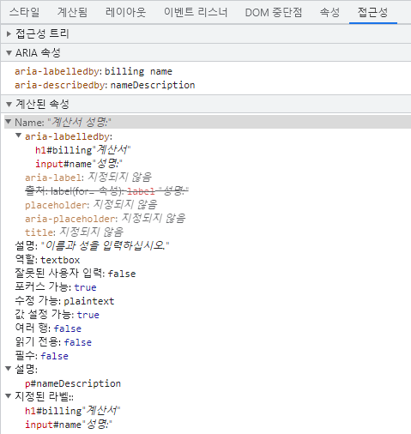
Task: Select the placeholder 지정되지 않음 row
Action: 91,205
